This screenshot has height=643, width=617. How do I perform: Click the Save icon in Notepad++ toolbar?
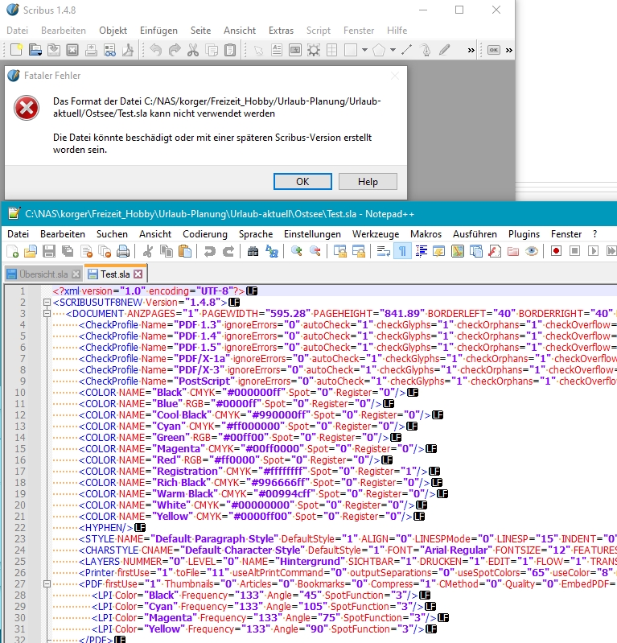pyautogui.click(x=47, y=251)
